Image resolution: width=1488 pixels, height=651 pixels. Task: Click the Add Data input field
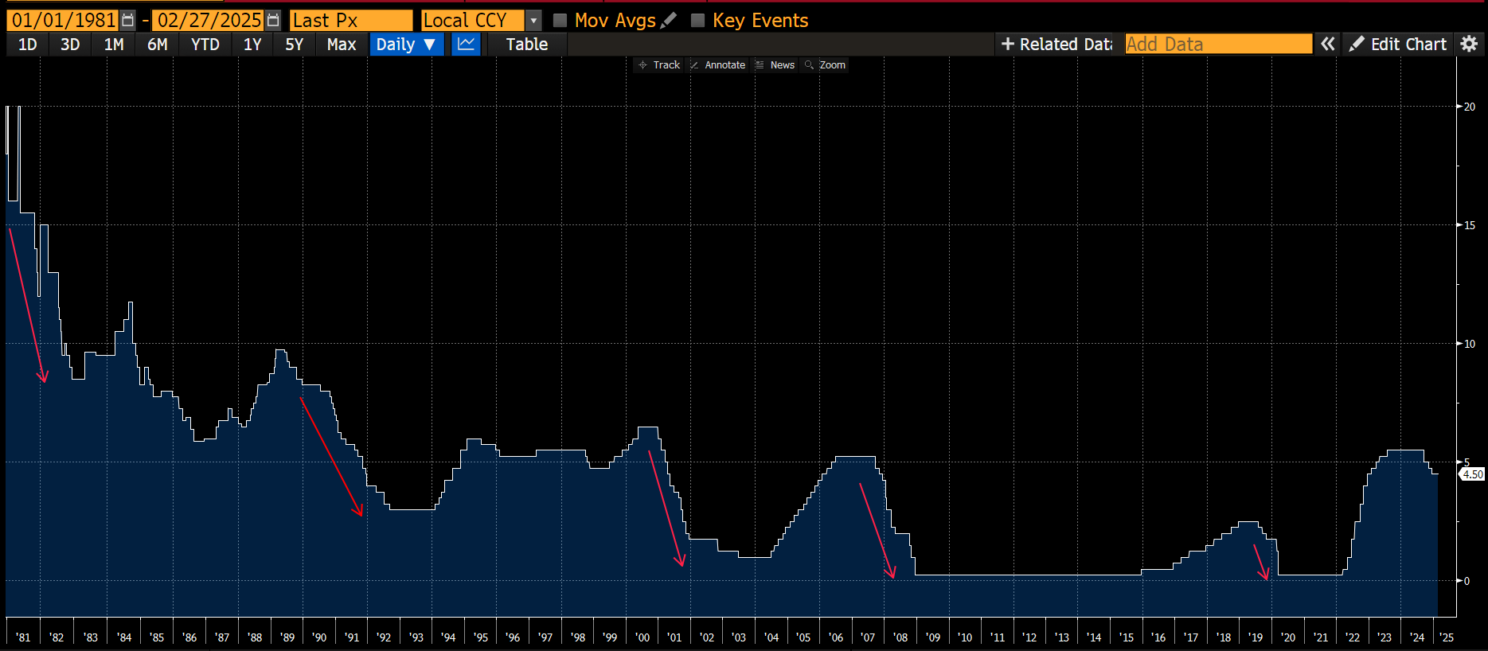click(1218, 45)
